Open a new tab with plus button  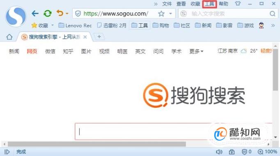pos(99,37)
